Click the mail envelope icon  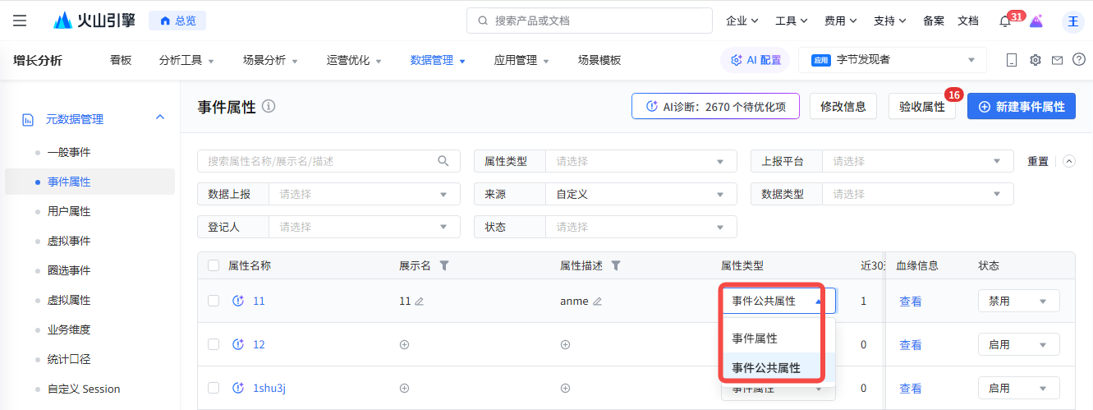(x=1058, y=60)
